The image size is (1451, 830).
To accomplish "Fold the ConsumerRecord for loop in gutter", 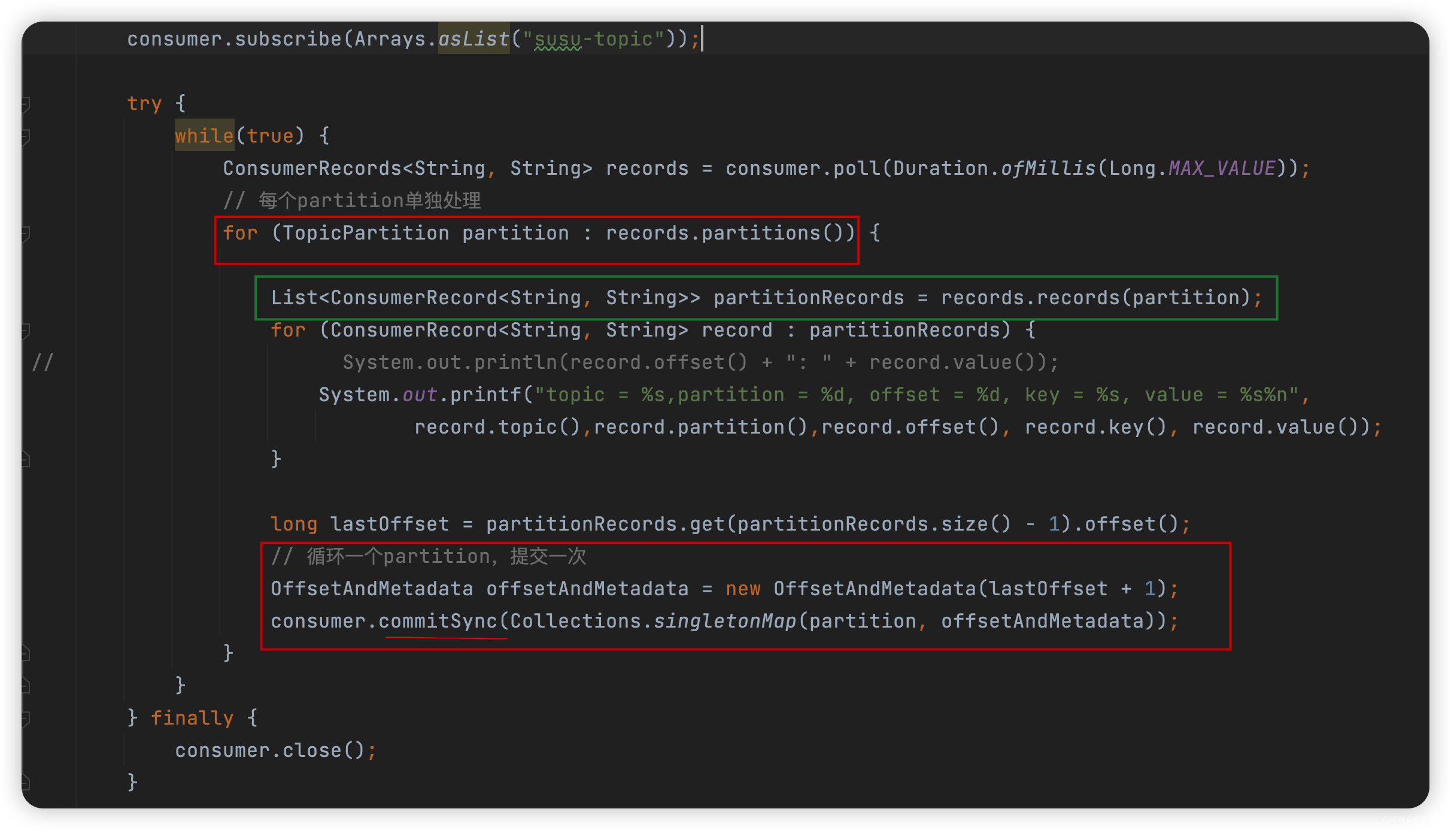I will (26, 331).
